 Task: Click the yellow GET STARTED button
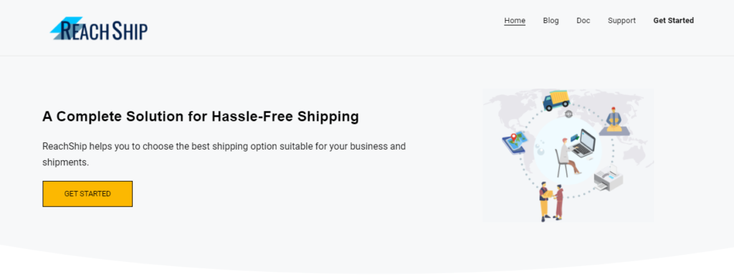(87, 194)
